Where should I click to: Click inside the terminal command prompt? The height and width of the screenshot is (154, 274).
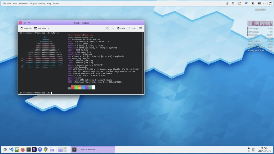pos(51,93)
